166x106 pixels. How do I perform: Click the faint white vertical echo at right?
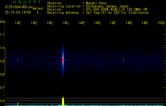click(x=123, y=60)
